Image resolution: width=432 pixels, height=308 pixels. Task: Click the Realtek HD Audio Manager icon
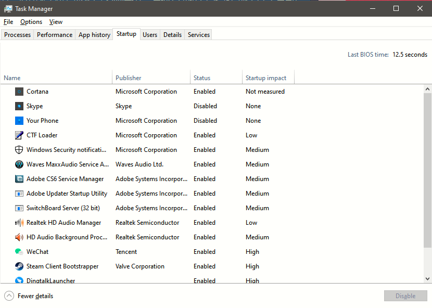(19, 223)
